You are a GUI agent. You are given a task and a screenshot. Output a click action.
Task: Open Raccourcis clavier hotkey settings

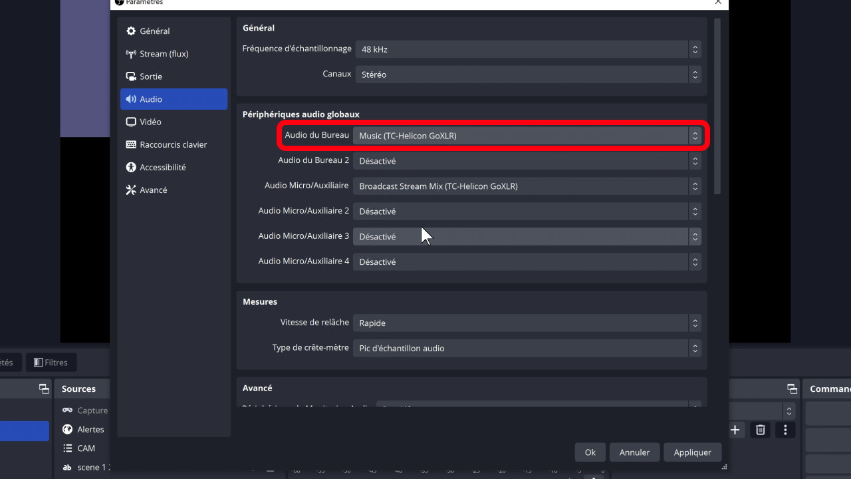[x=173, y=144]
